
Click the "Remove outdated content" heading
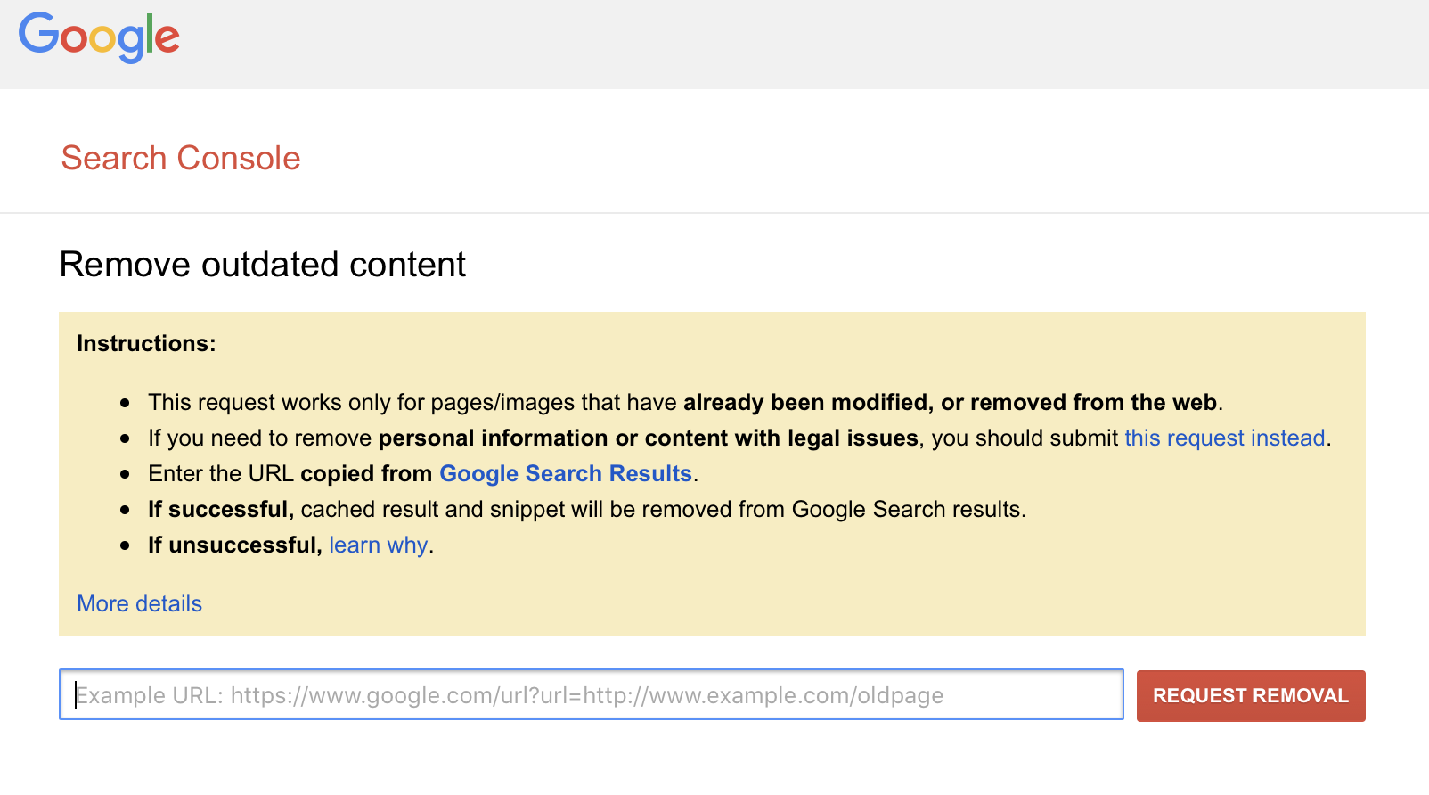tap(263, 265)
